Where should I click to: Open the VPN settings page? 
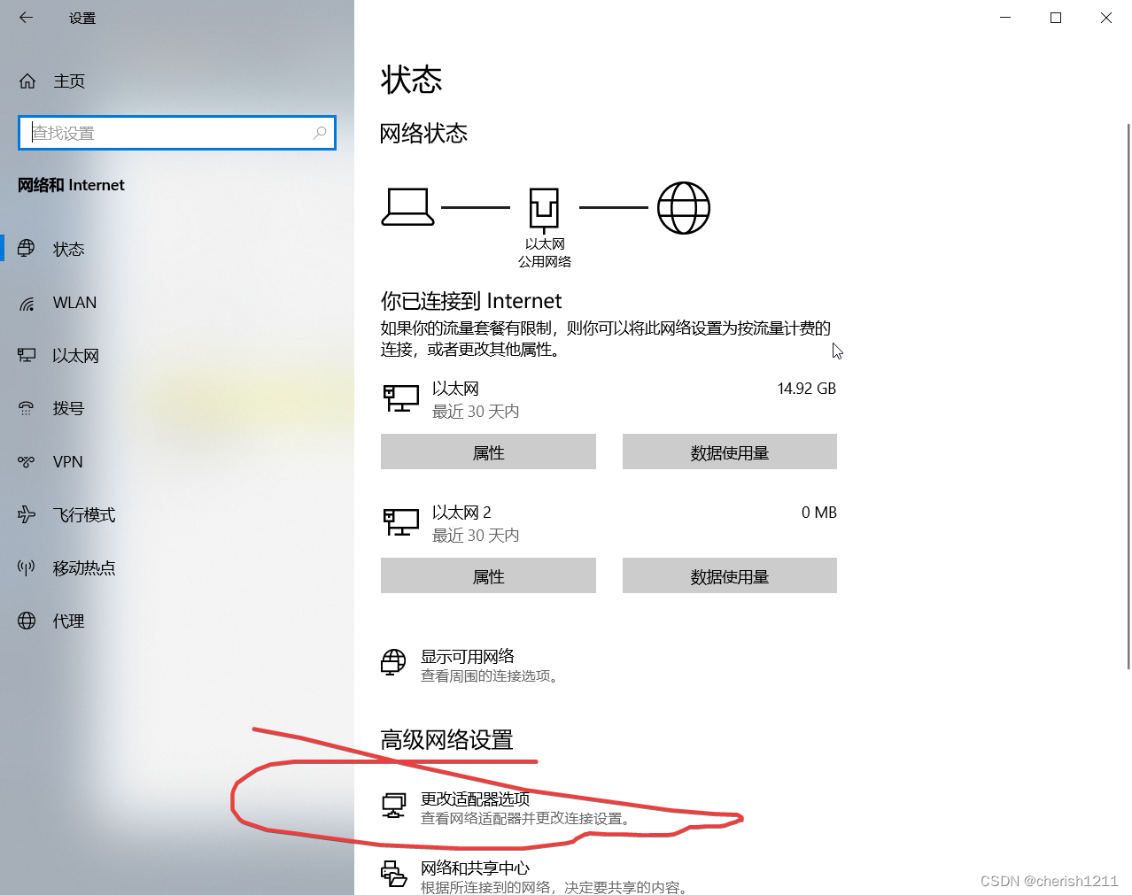[177, 461]
